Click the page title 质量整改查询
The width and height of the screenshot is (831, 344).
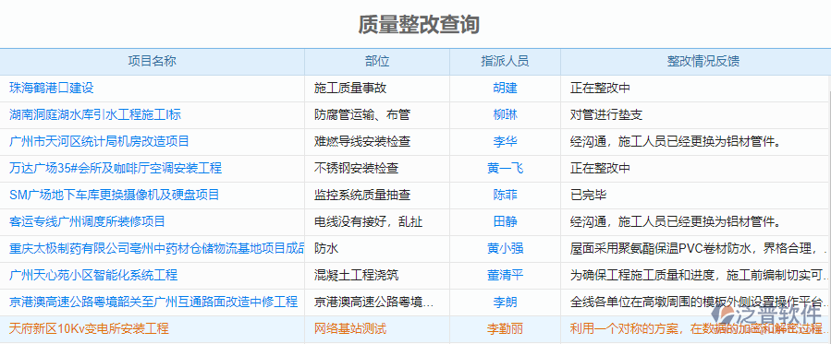pos(419,24)
